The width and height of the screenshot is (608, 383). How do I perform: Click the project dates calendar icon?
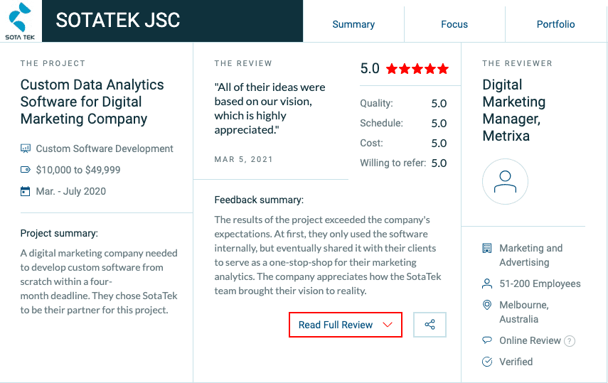26,191
